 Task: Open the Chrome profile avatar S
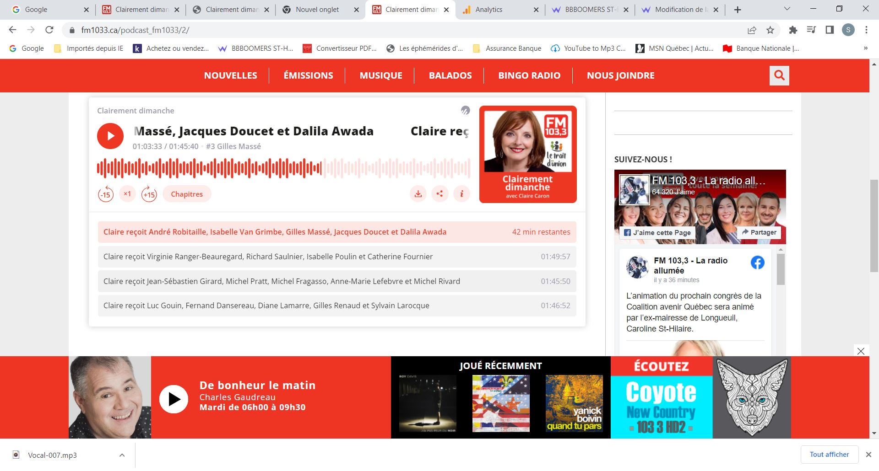pyautogui.click(x=848, y=30)
